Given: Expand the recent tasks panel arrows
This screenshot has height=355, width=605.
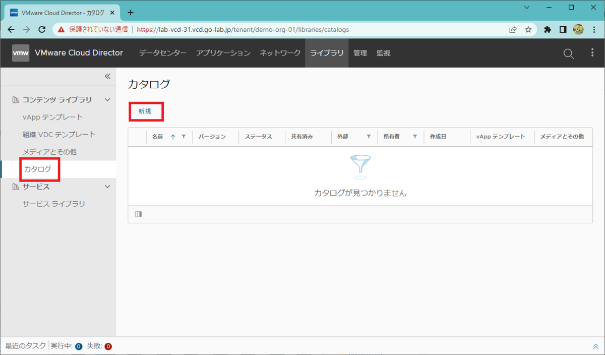Looking at the screenshot, I should [x=595, y=346].
